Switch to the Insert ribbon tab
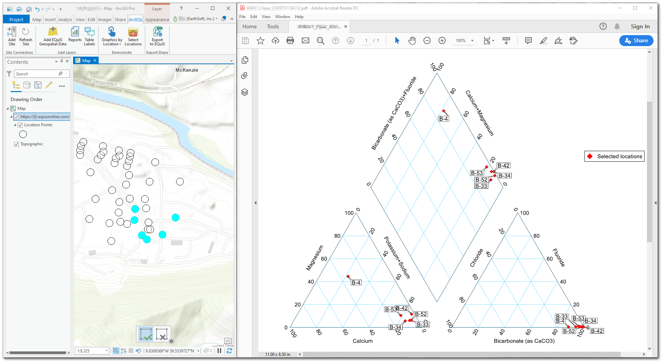663x363 pixels. [x=50, y=19]
